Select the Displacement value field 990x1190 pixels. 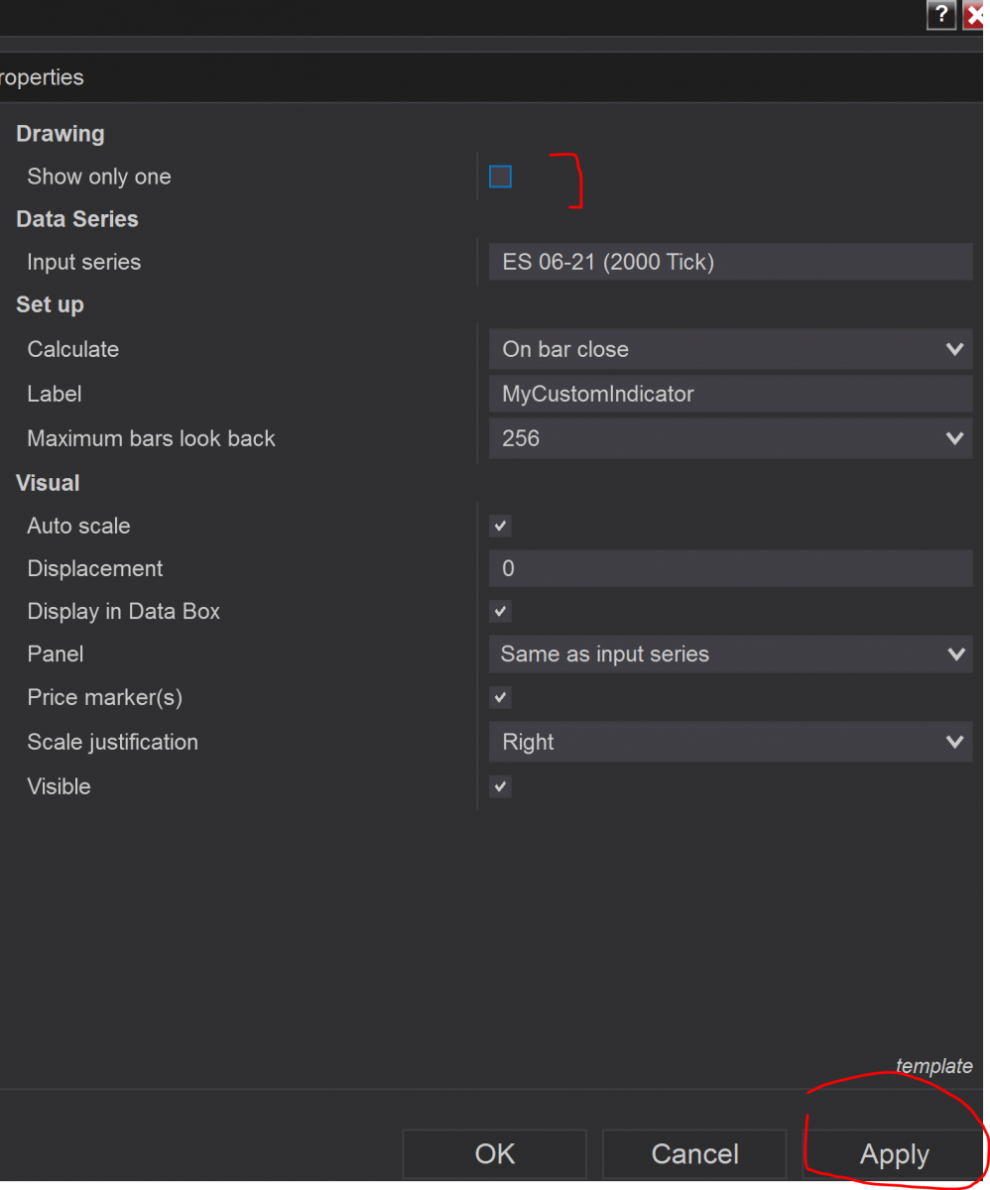[x=730, y=568]
